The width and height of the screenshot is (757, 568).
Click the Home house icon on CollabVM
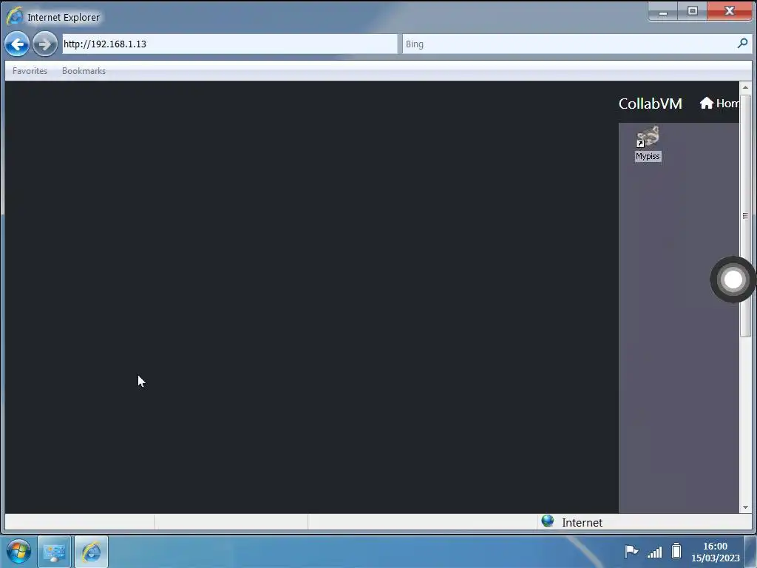706,103
